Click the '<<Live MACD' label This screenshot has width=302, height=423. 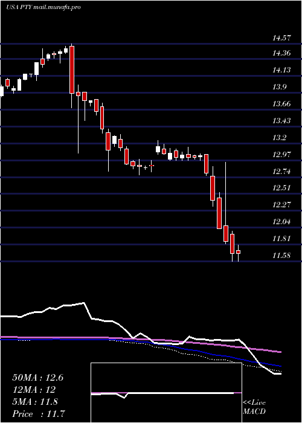coord(254,407)
